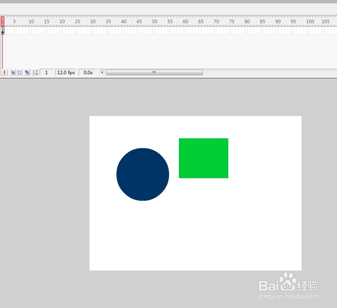
Task: Select the keyframe in frame 1
Action: [x=3, y=31]
